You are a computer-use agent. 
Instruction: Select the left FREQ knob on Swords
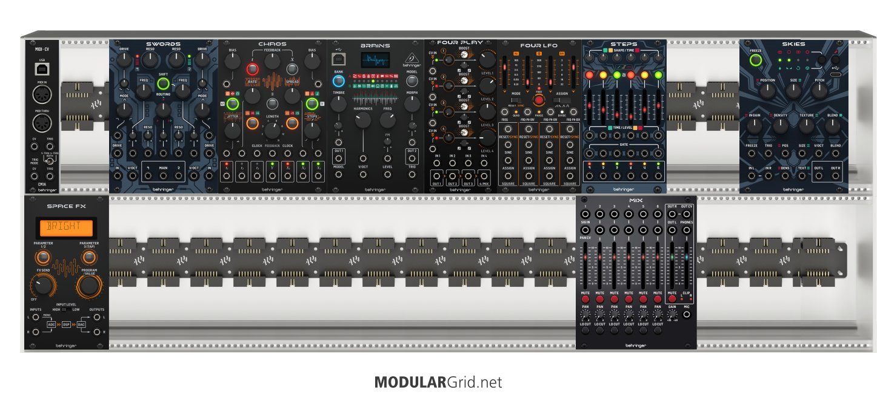pos(144,91)
